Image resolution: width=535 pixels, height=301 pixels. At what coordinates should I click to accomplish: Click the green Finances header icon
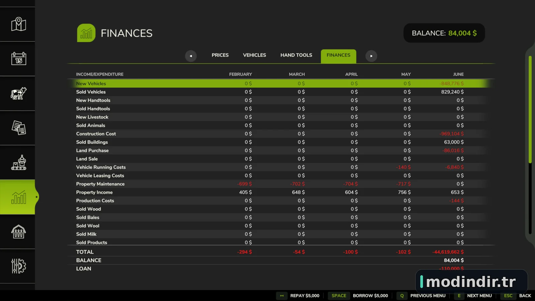(86, 33)
